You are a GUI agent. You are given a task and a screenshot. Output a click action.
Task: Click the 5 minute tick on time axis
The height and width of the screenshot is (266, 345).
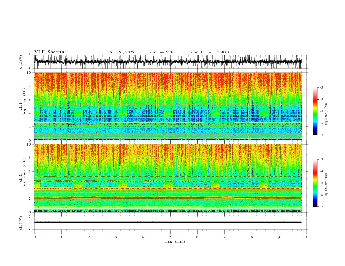click(x=170, y=237)
